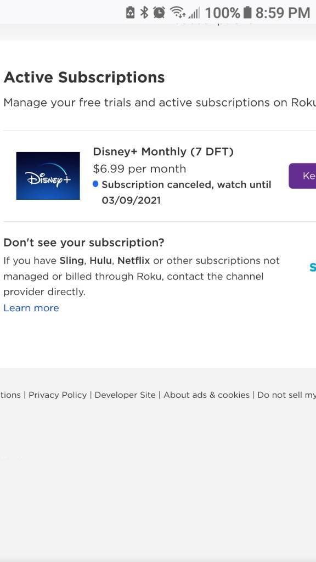
Task: Tap the Disney+ logo thumbnail
Action: (x=48, y=176)
